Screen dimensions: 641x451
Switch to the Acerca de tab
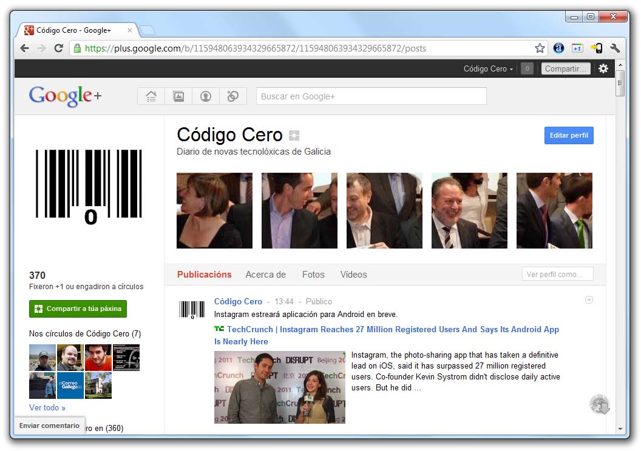click(x=266, y=275)
